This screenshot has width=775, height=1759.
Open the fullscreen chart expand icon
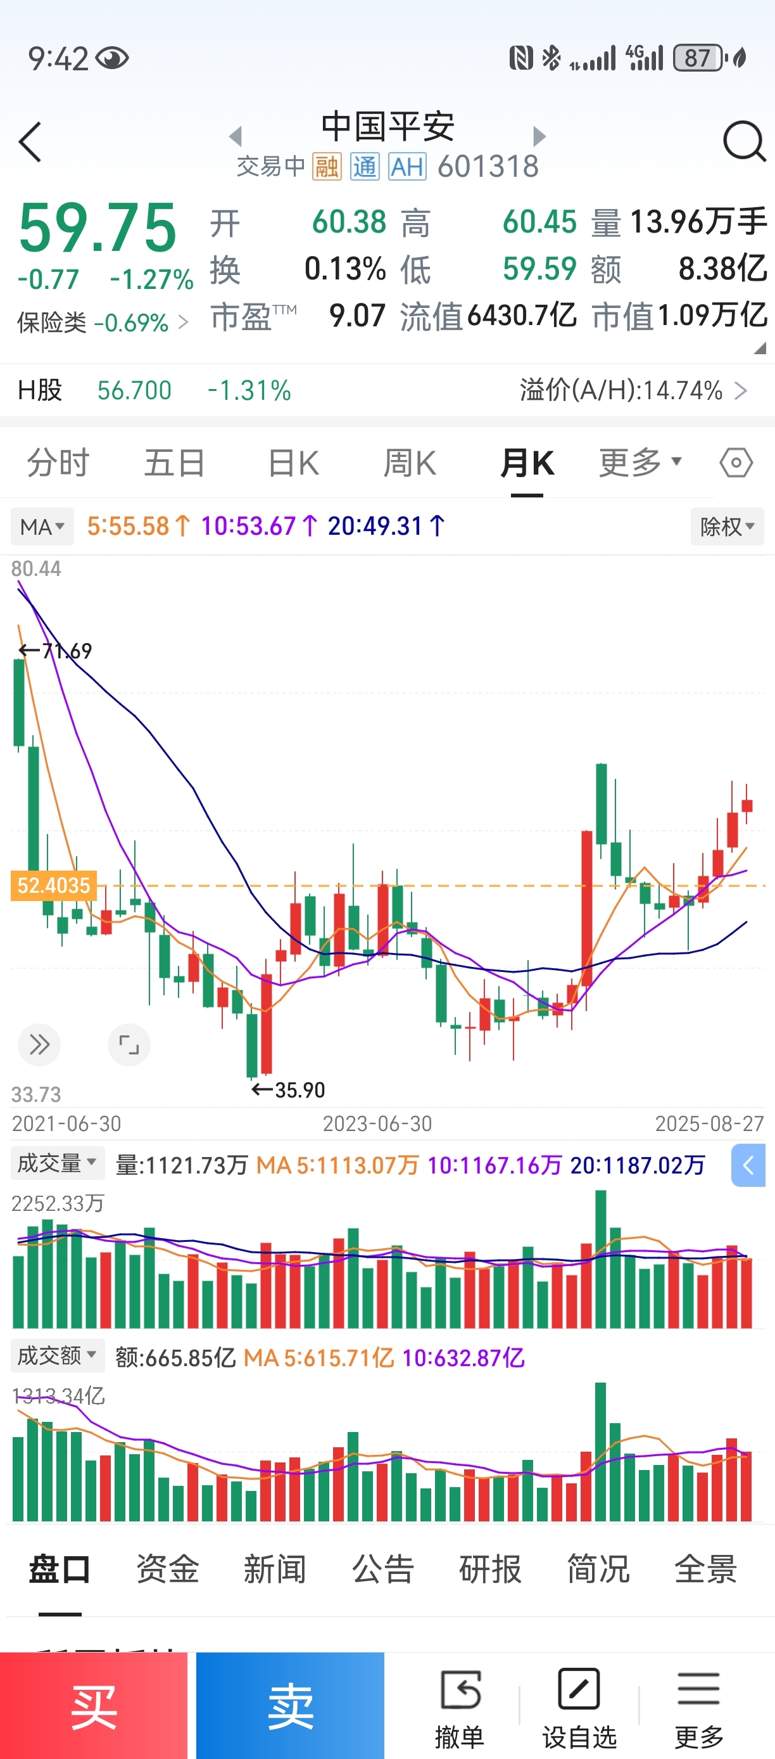(129, 1044)
